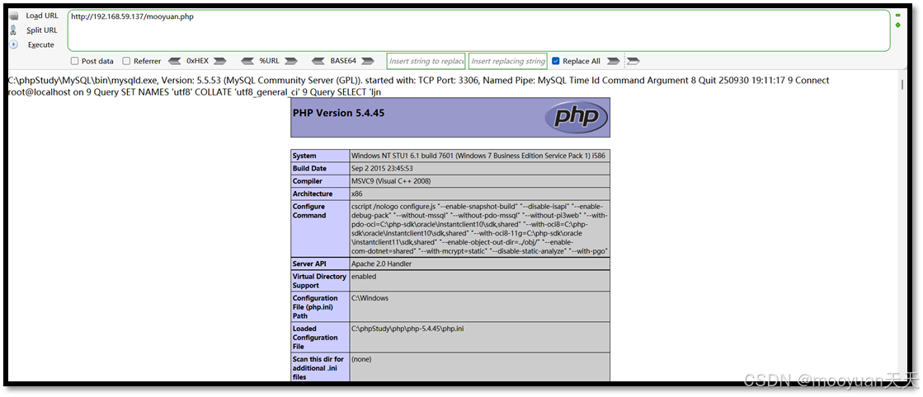
Task: Uncheck the Replace All checkbox
Action: (556, 61)
